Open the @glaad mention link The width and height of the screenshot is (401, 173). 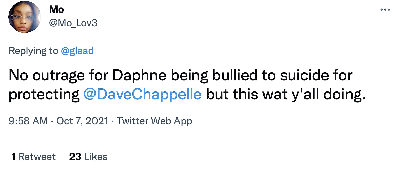77,51
